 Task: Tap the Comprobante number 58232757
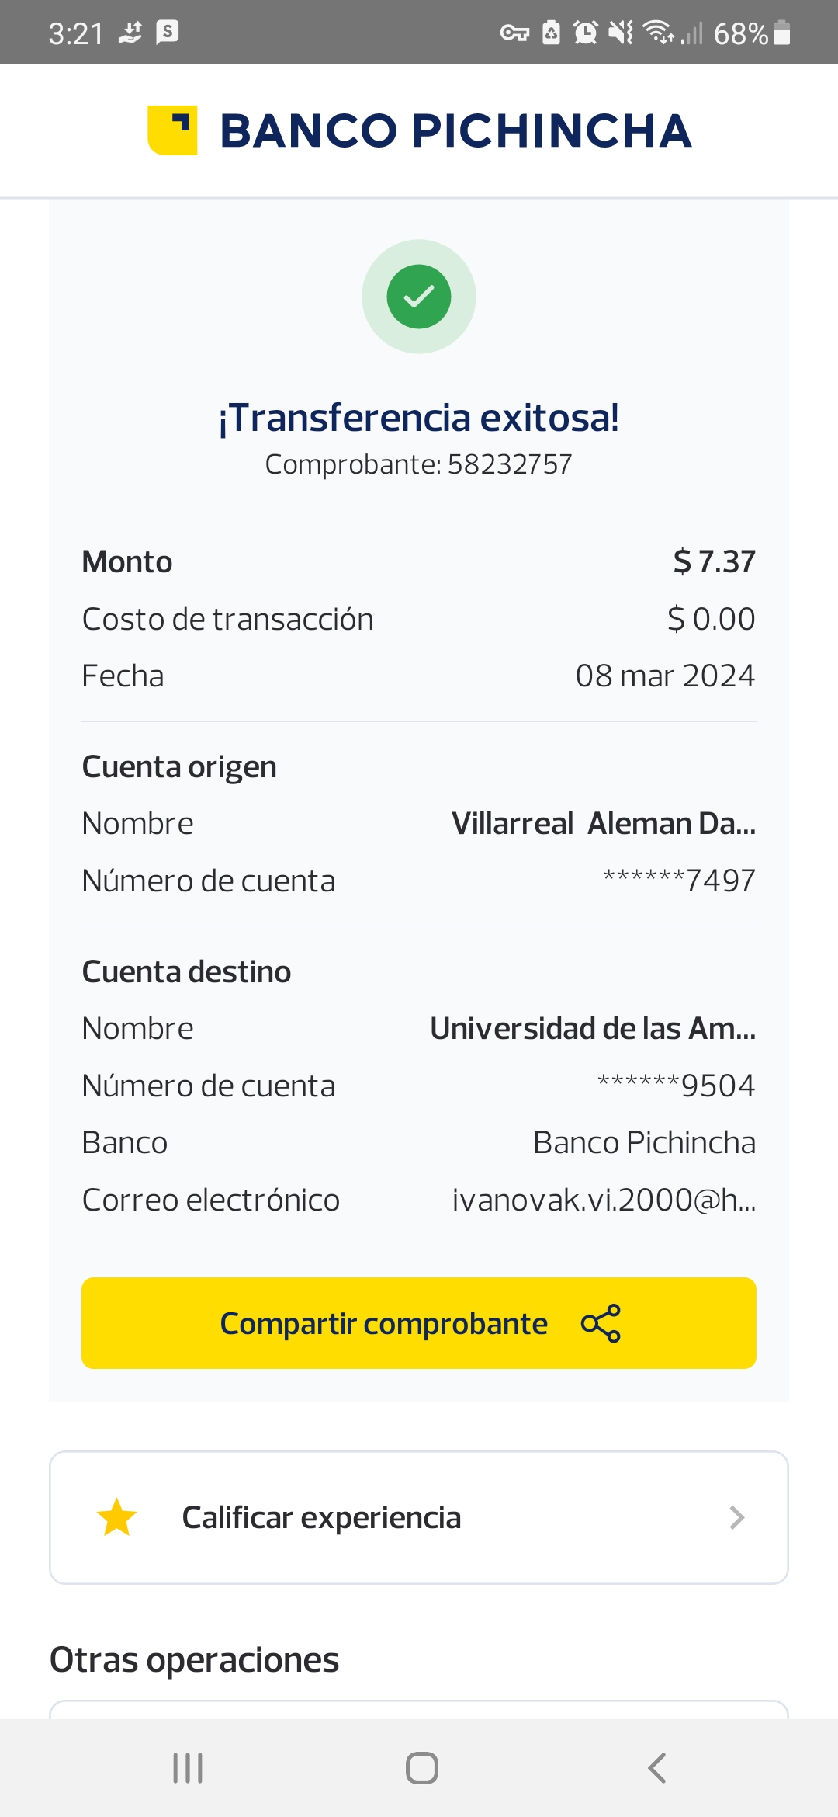(509, 464)
